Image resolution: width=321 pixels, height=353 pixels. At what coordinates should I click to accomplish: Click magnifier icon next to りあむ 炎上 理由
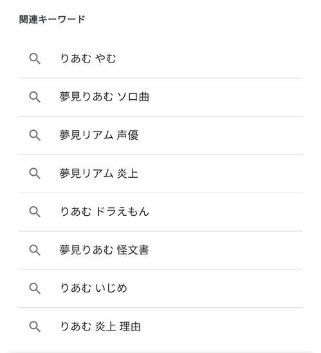(35, 327)
